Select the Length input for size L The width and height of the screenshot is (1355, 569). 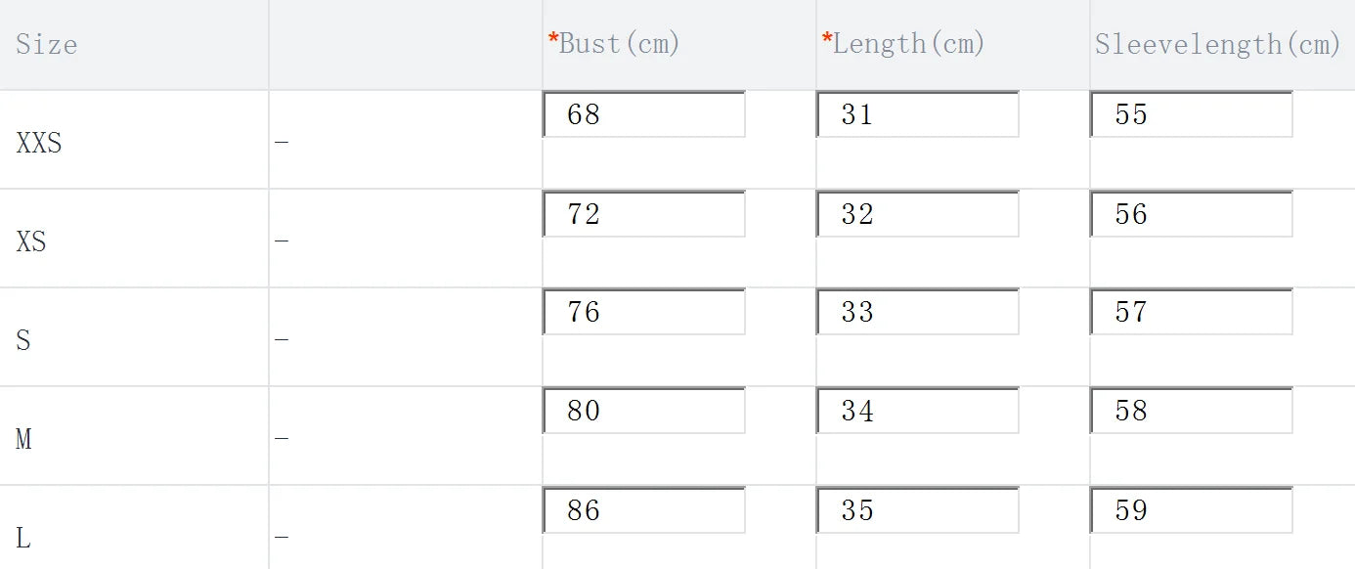[x=917, y=509]
